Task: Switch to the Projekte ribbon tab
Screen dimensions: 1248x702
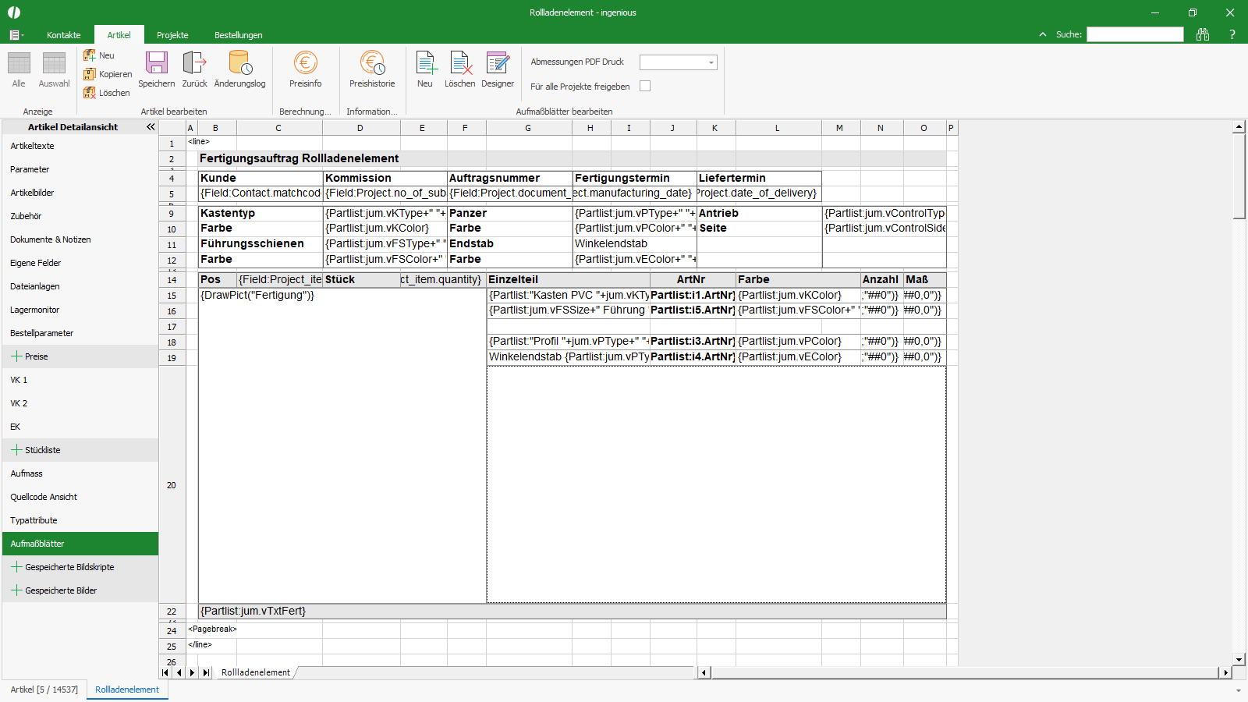Action: (x=172, y=35)
